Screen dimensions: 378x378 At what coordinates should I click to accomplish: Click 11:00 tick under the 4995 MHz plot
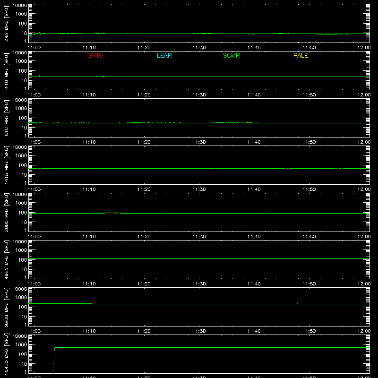pyautogui.click(x=34, y=284)
